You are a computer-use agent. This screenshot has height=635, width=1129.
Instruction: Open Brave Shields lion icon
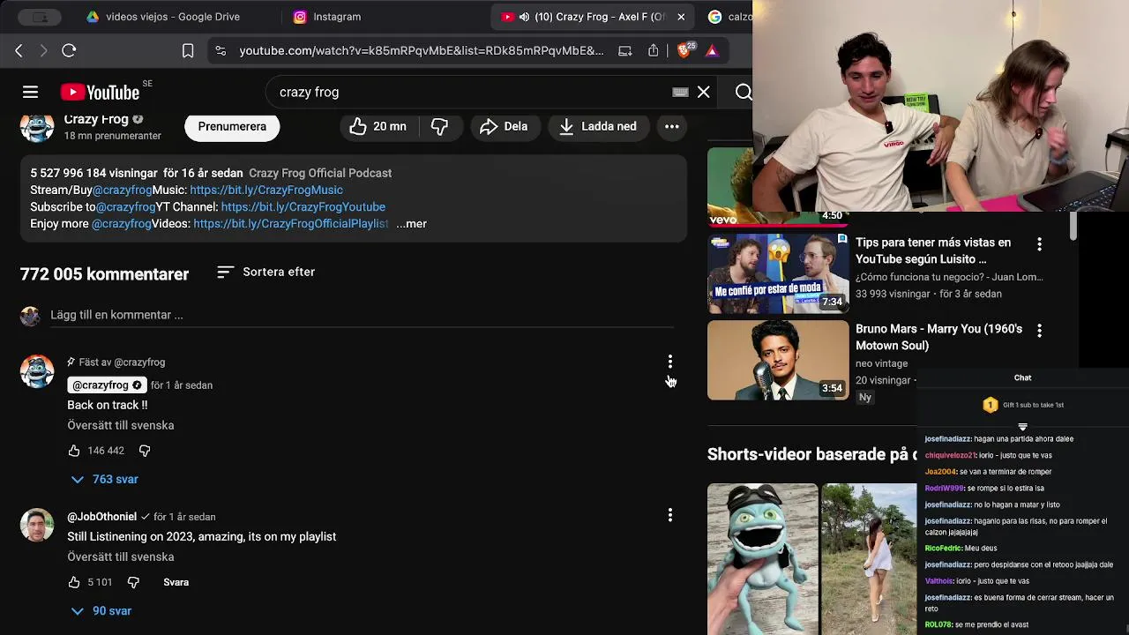click(684, 50)
